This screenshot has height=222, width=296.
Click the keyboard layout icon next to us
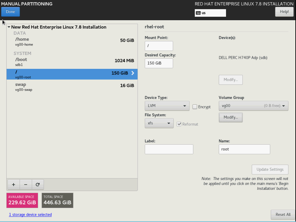click(198, 13)
